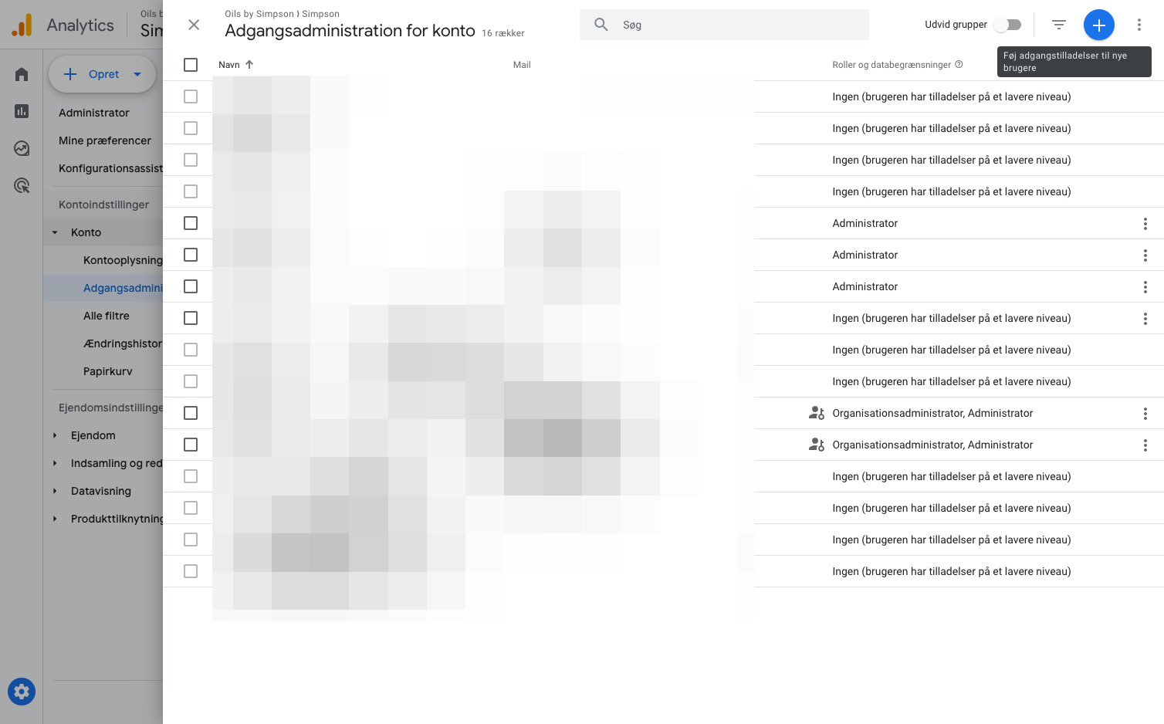Toggle the Udvid grupper switch
The height and width of the screenshot is (724, 1164).
click(1007, 25)
